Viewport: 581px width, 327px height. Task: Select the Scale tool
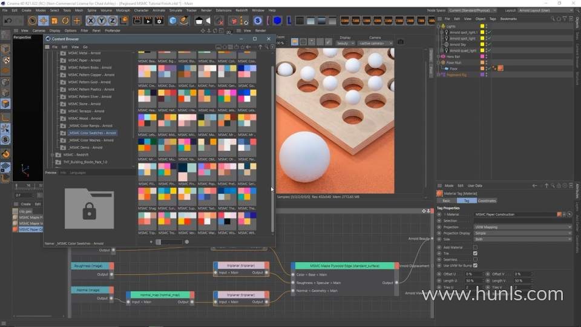click(54, 21)
